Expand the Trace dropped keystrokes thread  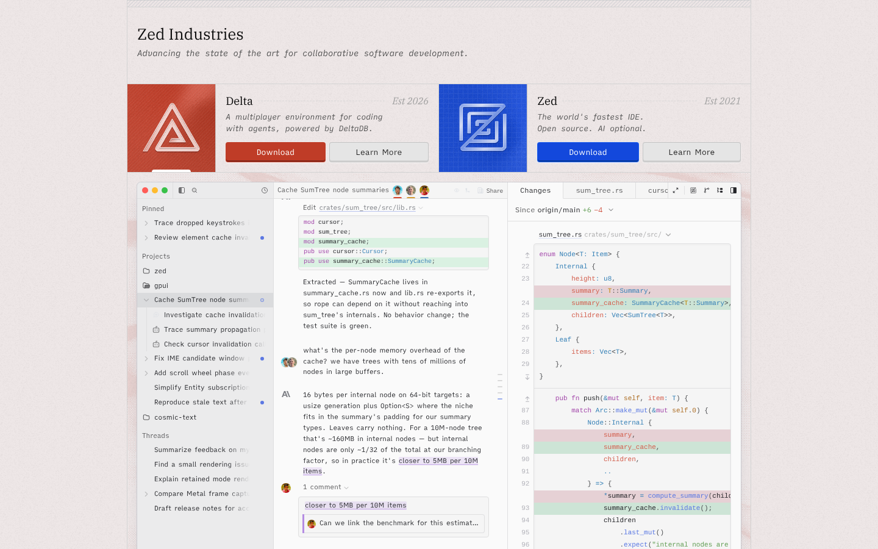pos(146,223)
